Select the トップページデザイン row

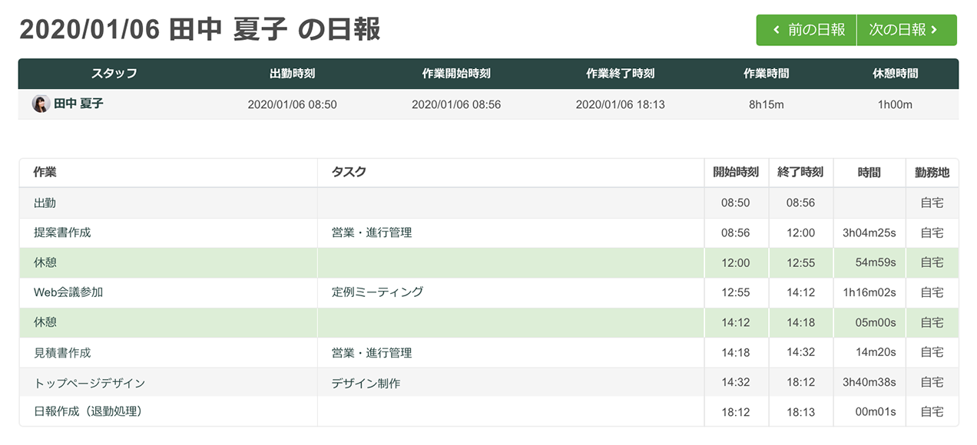pos(89,383)
